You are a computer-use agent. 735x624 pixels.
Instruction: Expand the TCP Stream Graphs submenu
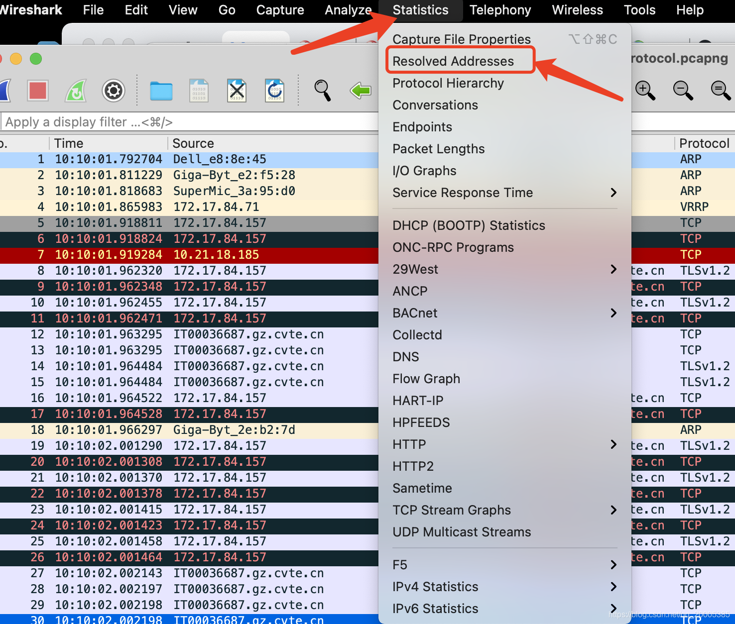(505, 510)
